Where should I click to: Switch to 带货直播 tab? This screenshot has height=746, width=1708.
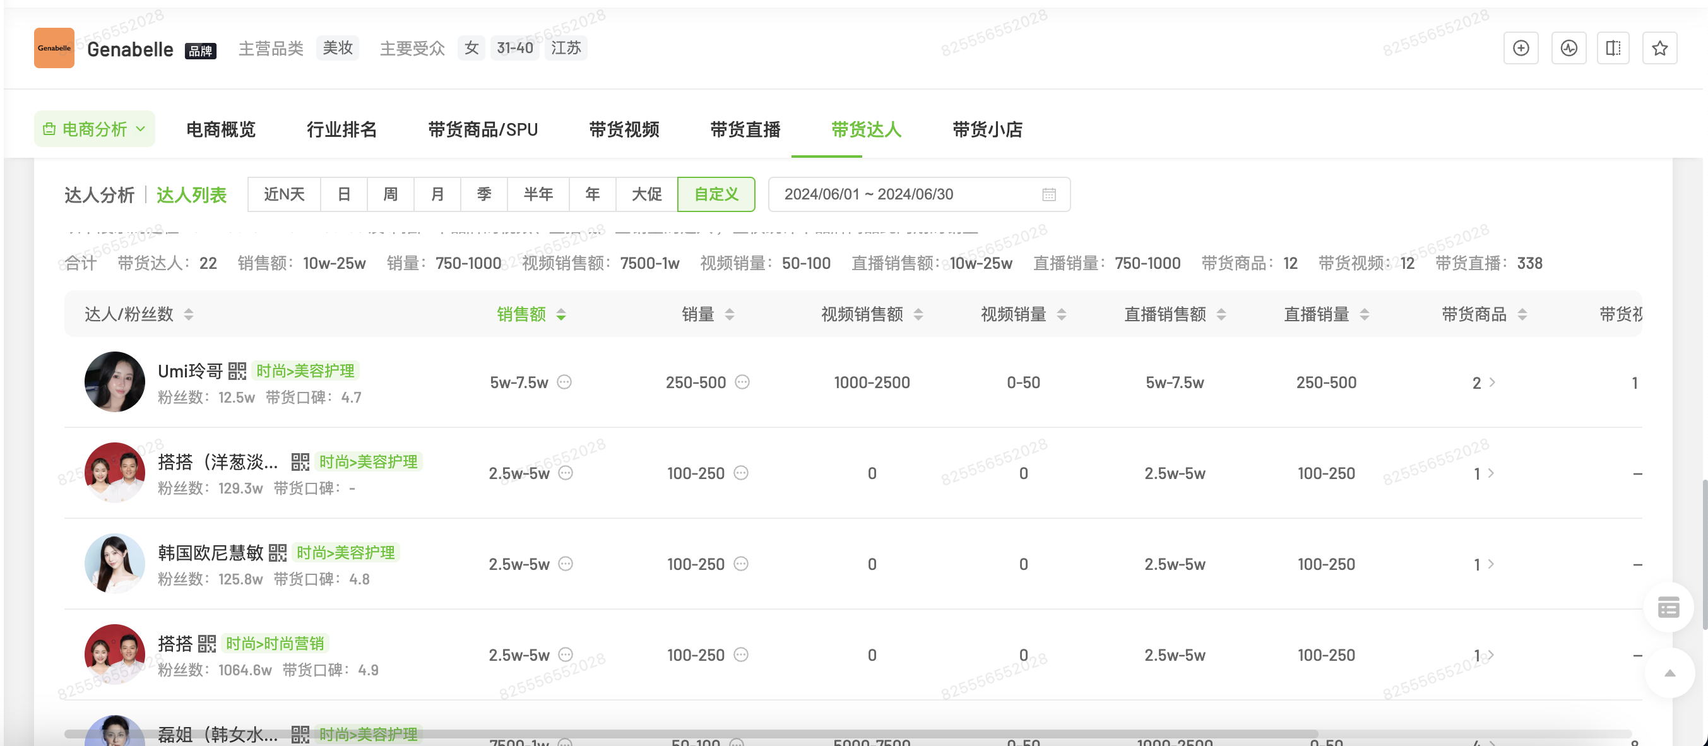[x=745, y=129]
